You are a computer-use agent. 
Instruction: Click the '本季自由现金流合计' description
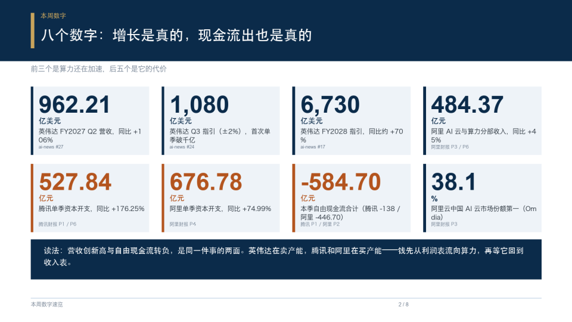350,213
